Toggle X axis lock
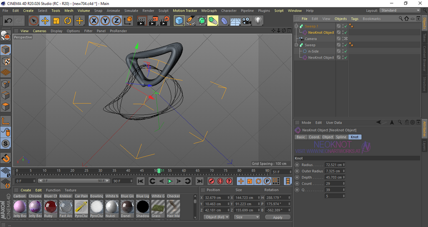The height and width of the screenshot is (227, 428). tap(94, 21)
